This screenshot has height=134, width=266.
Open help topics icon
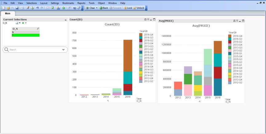pos(74,8)
